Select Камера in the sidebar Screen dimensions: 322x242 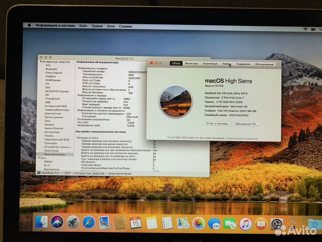coord(49,125)
